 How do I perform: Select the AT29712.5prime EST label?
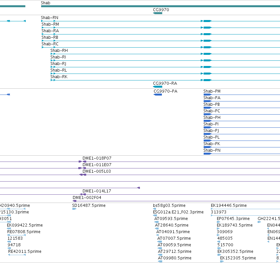point(175,252)
